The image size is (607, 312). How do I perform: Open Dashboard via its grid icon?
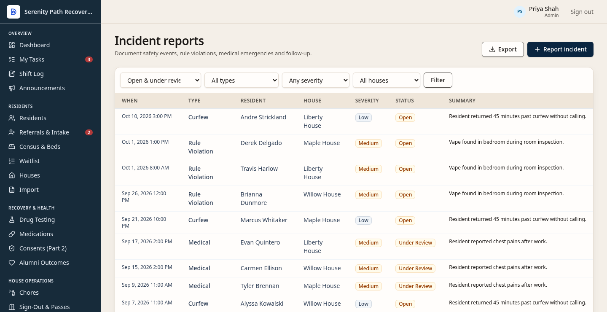pos(12,45)
